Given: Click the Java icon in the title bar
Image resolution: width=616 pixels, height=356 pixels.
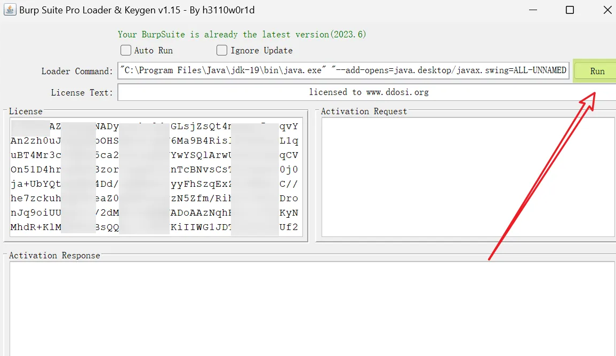Looking at the screenshot, I should pyautogui.click(x=10, y=10).
